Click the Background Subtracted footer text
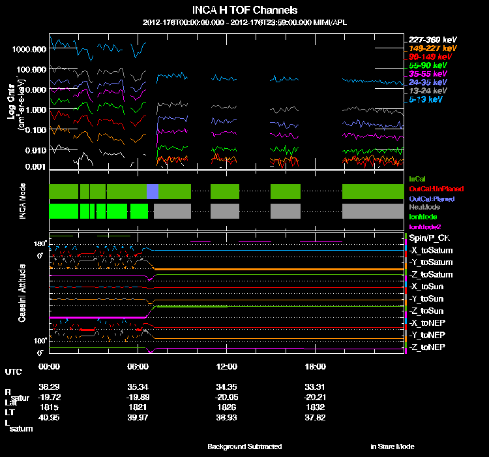489x457 pixels. (x=244, y=447)
